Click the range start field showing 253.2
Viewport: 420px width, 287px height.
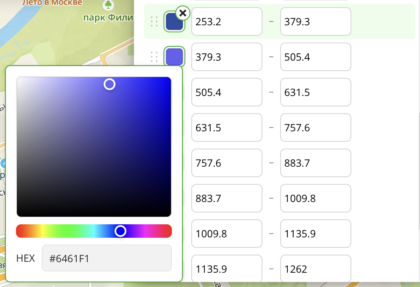227,21
